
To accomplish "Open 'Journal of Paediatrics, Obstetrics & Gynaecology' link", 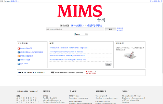I will [x=69, y=73].
